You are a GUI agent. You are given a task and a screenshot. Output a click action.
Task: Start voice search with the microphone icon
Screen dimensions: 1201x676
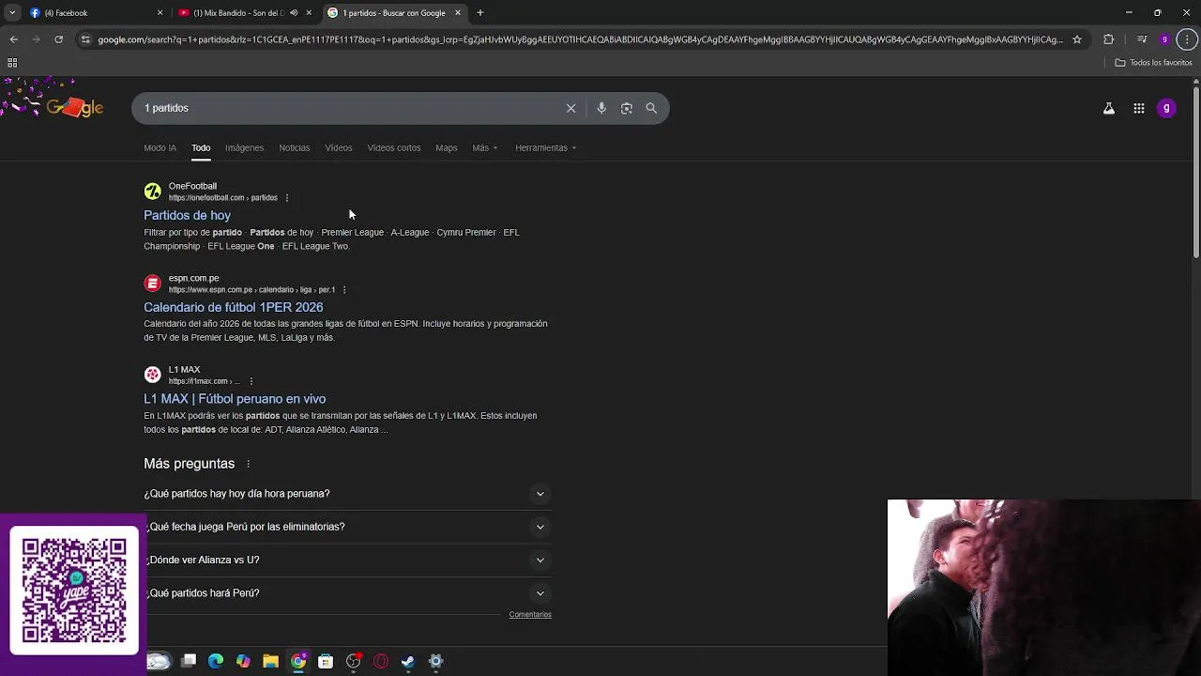click(x=601, y=108)
